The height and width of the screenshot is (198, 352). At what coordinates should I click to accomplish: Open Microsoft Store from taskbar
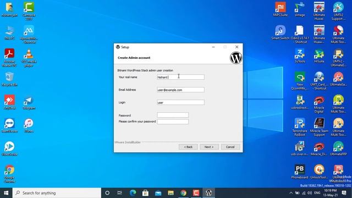coord(145,193)
